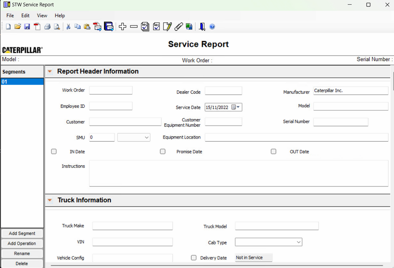The height and width of the screenshot is (268, 394).
Task: Click the New document icon in toolbar
Action: point(8,27)
